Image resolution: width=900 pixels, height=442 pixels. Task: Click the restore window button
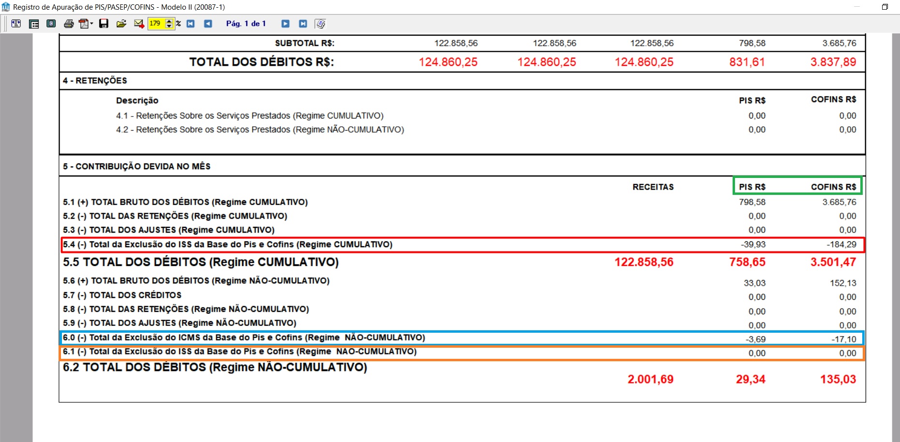885,7
